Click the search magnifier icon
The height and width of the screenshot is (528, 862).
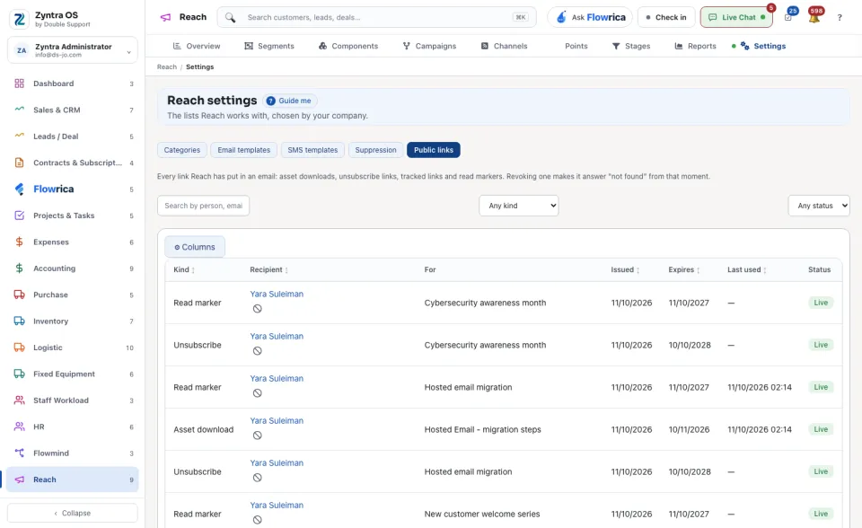point(231,18)
